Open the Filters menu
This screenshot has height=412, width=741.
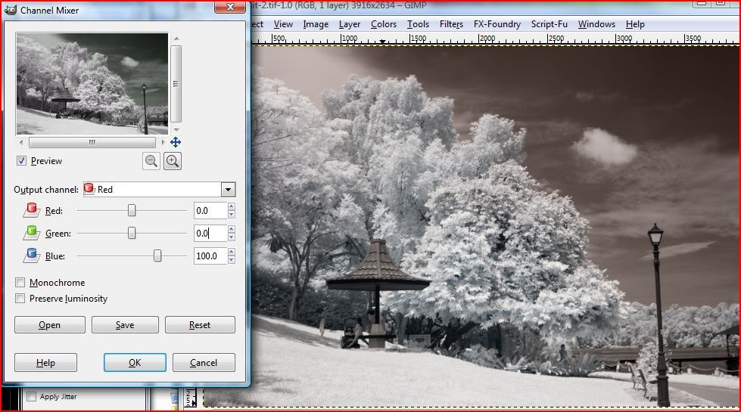click(451, 24)
